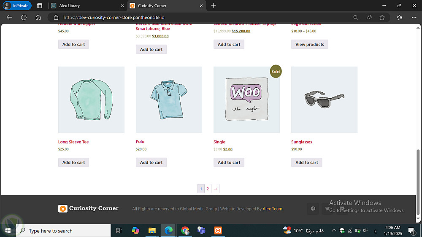This screenshot has width=422, height=237.
Task: Open the Sunglasses title link
Action: pyautogui.click(x=301, y=142)
